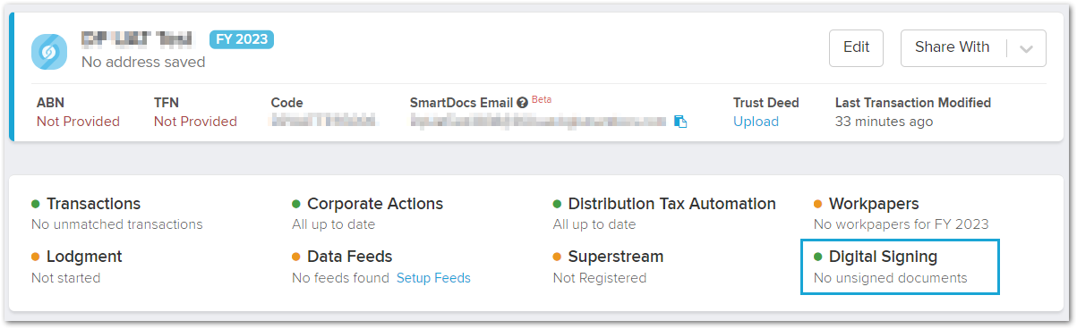Click the orange Workpapers status dot
Image resolution: width=1077 pixels, height=329 pixels.
(x=818, y=204)
